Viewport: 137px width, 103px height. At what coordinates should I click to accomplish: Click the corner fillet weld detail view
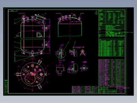(73, 68)
